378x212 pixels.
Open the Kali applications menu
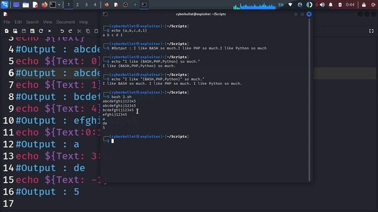pos(5,5)
